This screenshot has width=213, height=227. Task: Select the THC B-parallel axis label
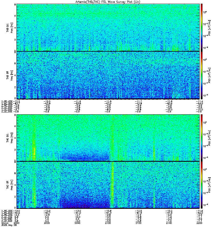(x=8, y=185)
